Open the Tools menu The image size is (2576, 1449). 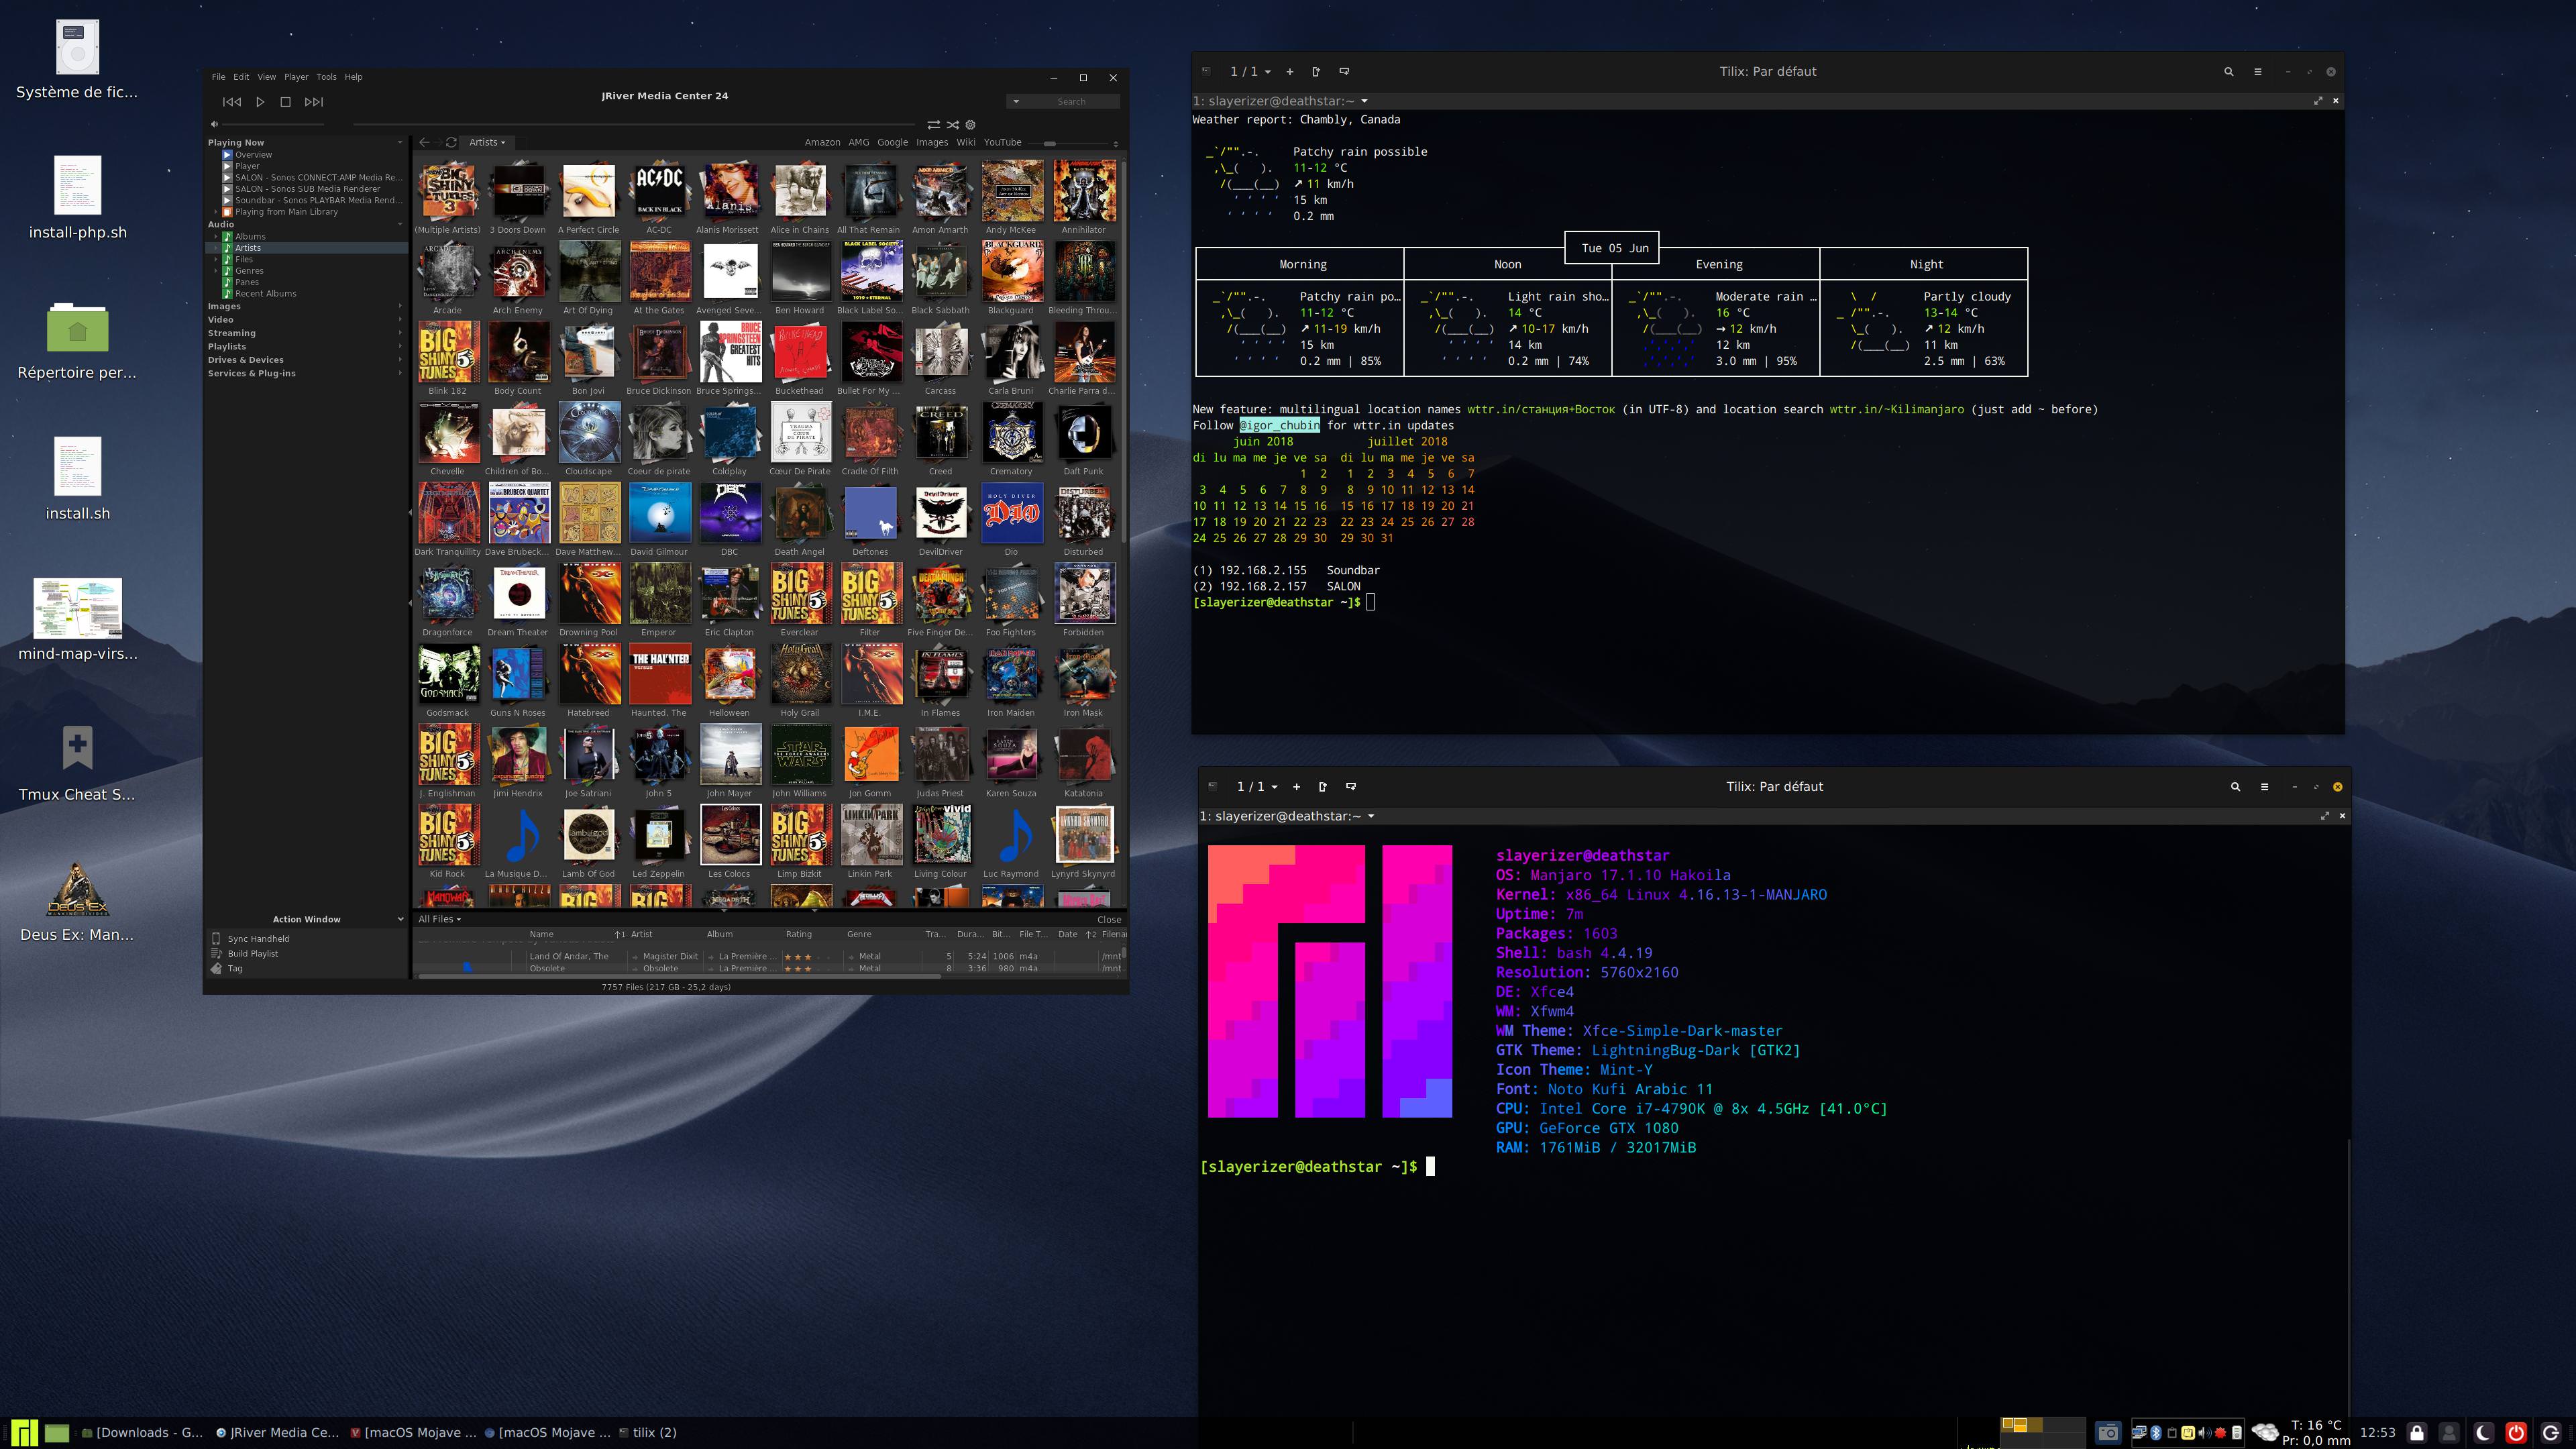click(326, 77)
